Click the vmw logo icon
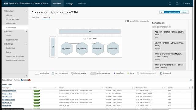Screen dimensions: 196x110 [x=6, y=3]
